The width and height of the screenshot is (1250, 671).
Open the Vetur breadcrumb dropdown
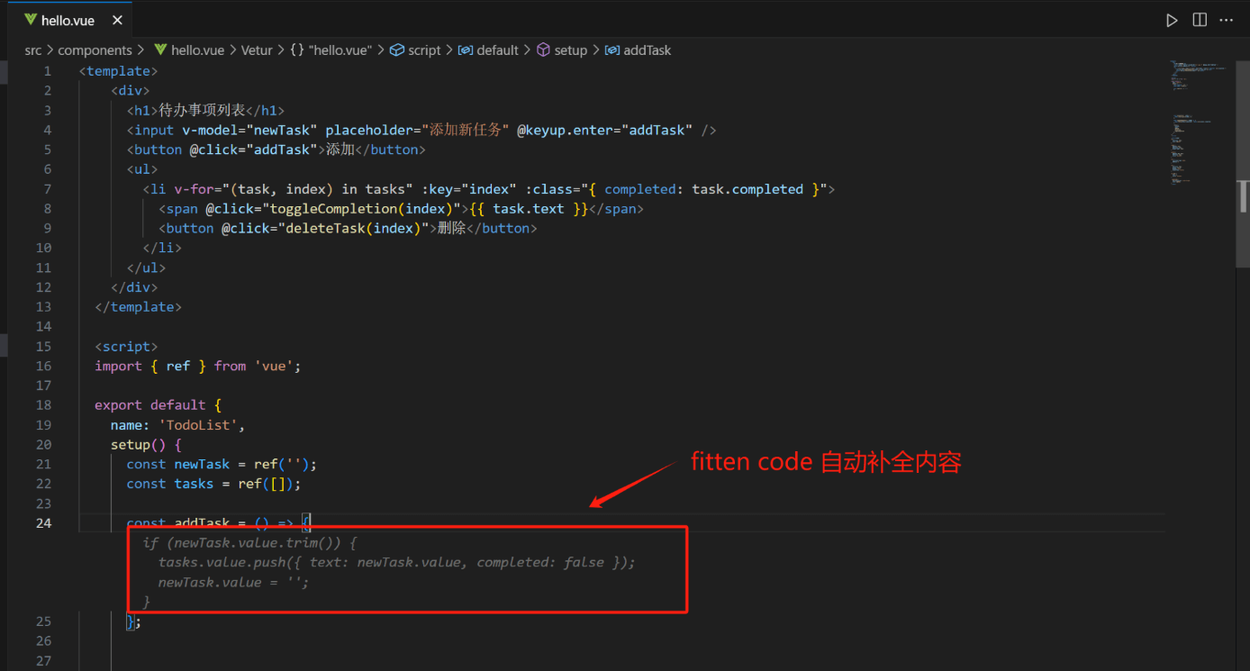point(256,50)
